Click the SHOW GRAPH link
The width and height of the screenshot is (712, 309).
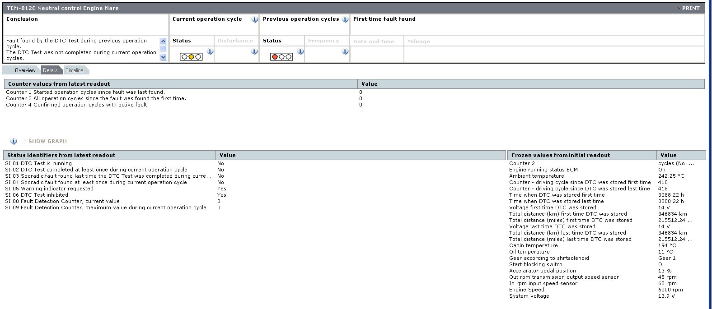47,141
